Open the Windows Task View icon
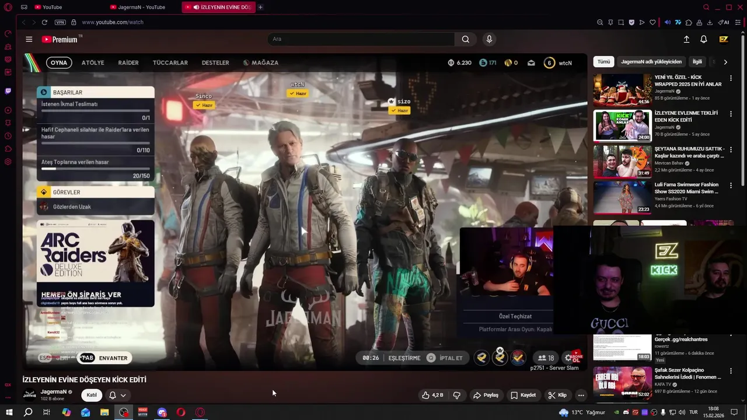 (x=47, y=412)
